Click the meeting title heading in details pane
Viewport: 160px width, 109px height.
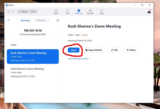tap(94, 26)
